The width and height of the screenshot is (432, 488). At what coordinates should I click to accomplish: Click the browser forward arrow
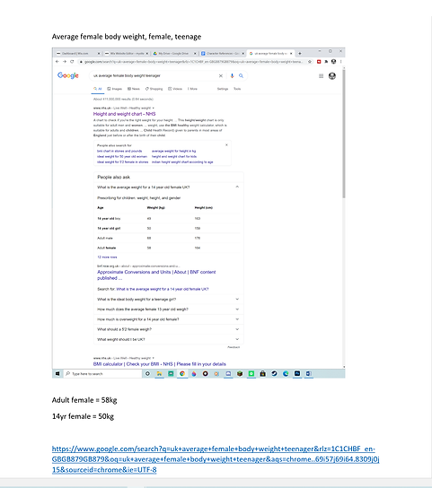click(65, 62)
